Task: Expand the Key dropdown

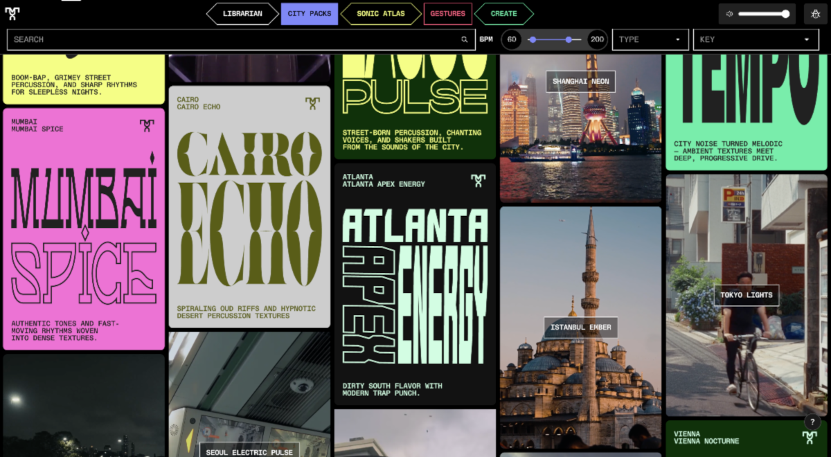Action: point(756,39)
